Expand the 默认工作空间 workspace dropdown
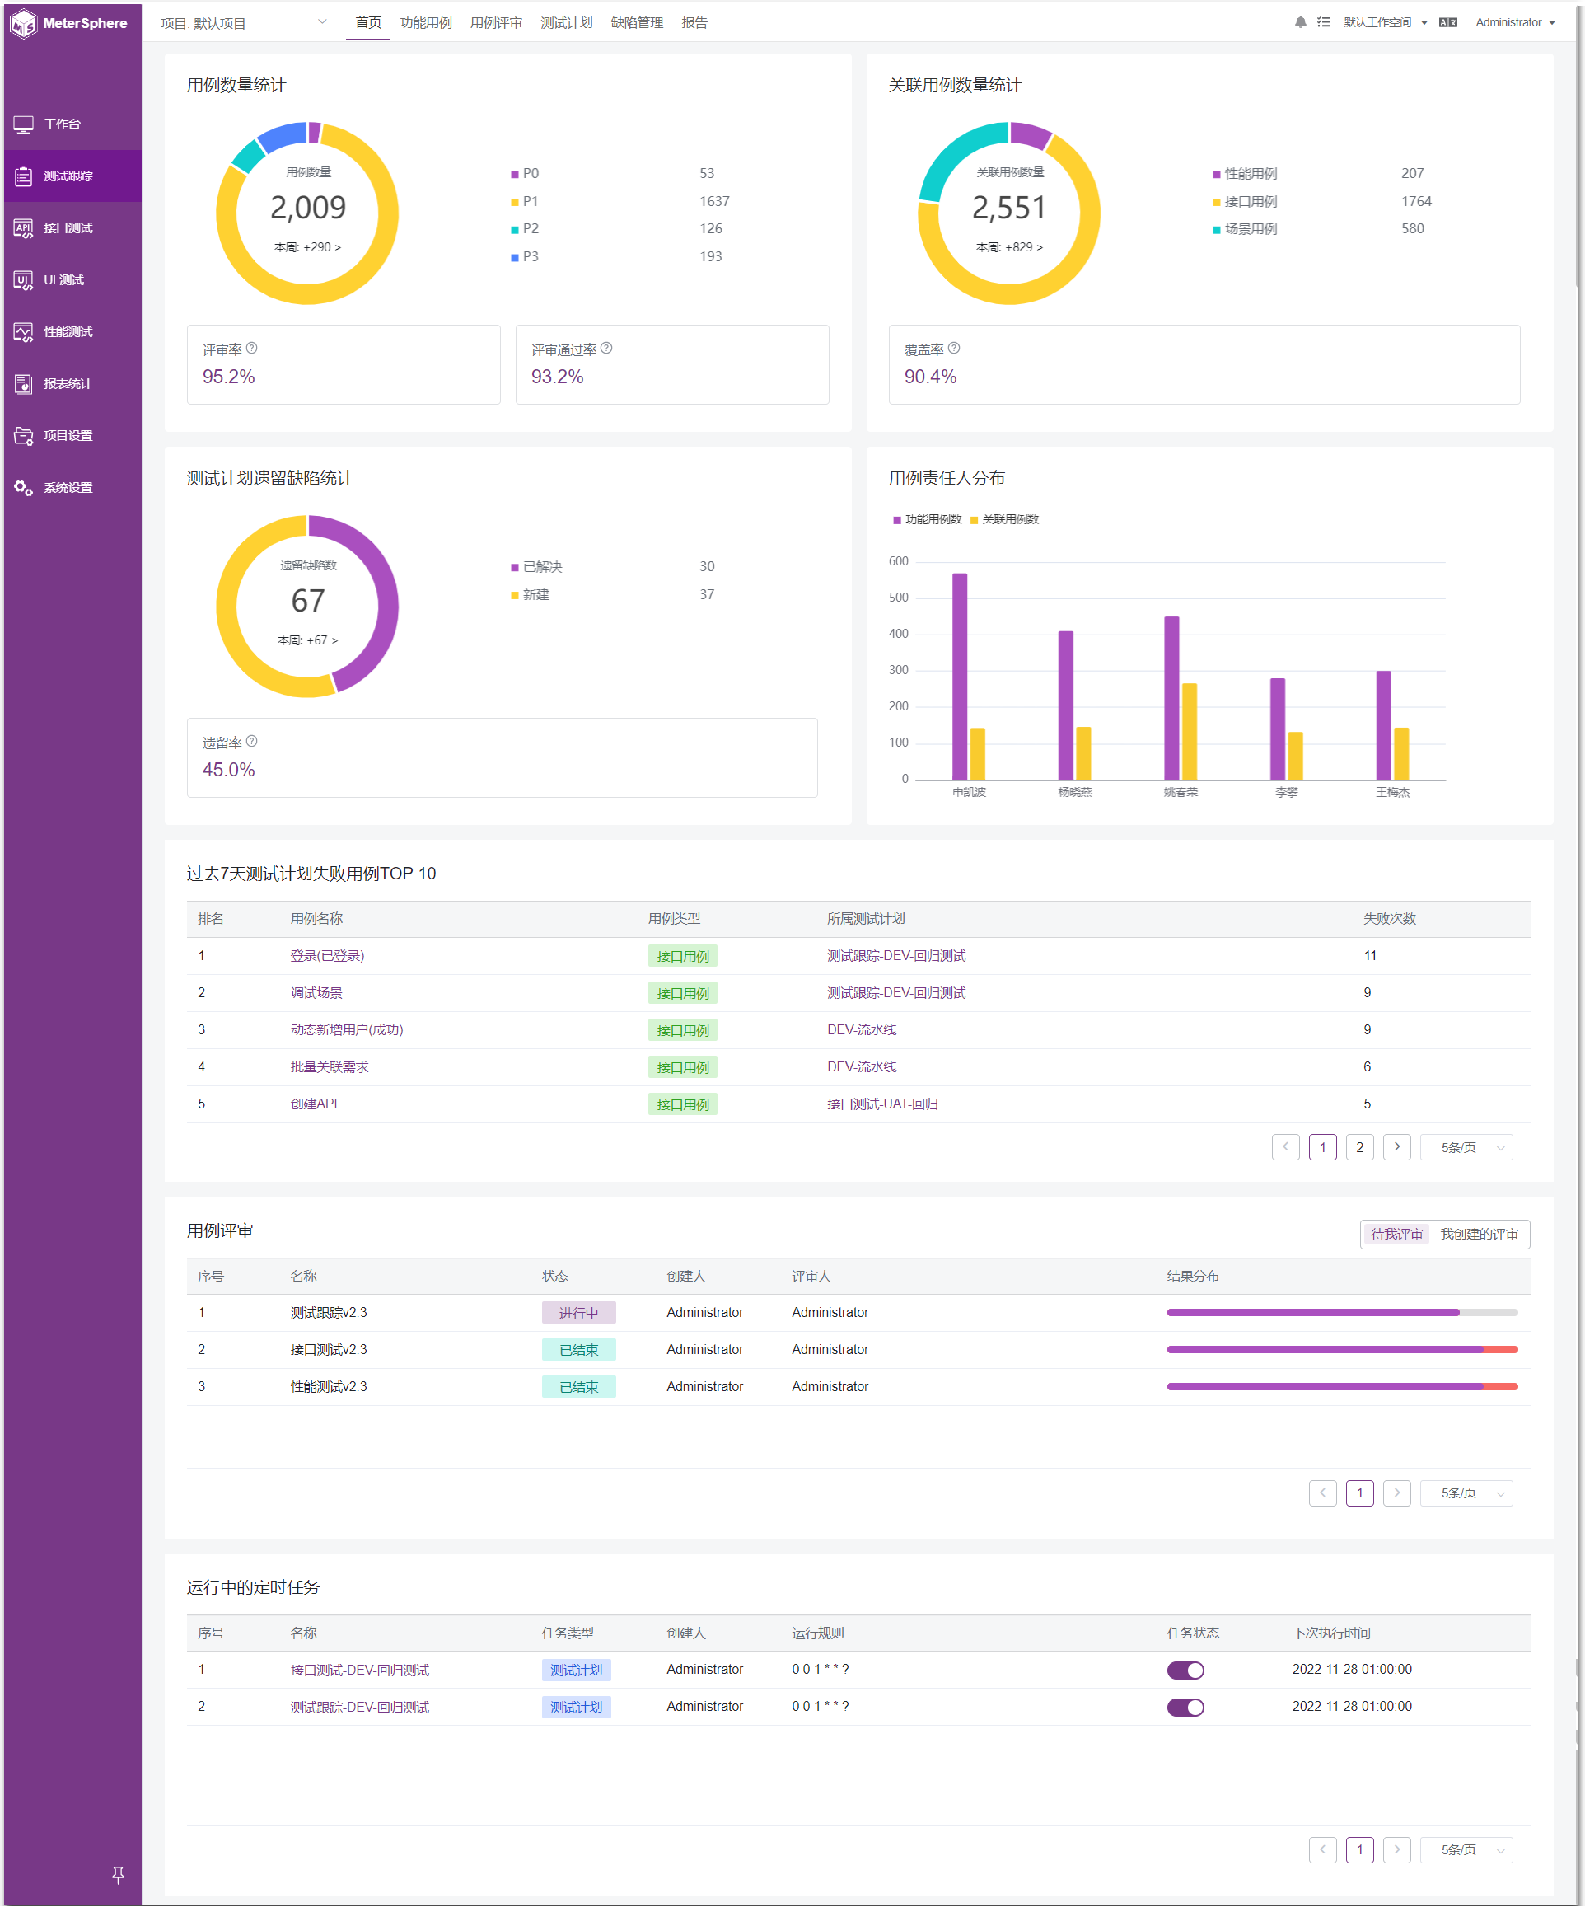The image size is (1585, 1912). 1386,23
